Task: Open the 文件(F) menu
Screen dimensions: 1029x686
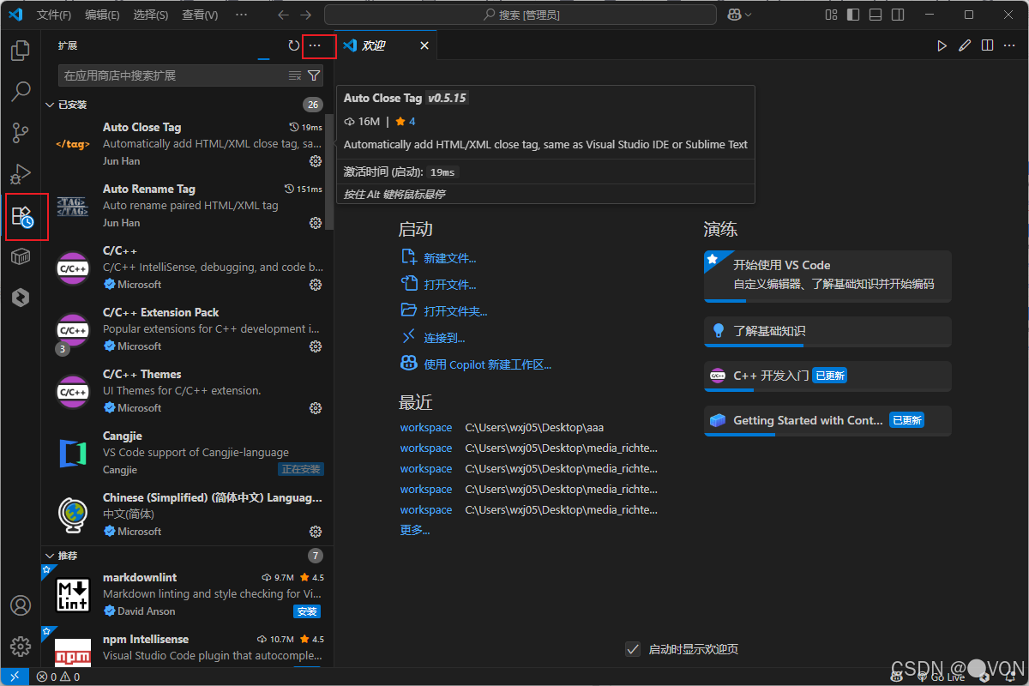Action: [x=55, y=15]
